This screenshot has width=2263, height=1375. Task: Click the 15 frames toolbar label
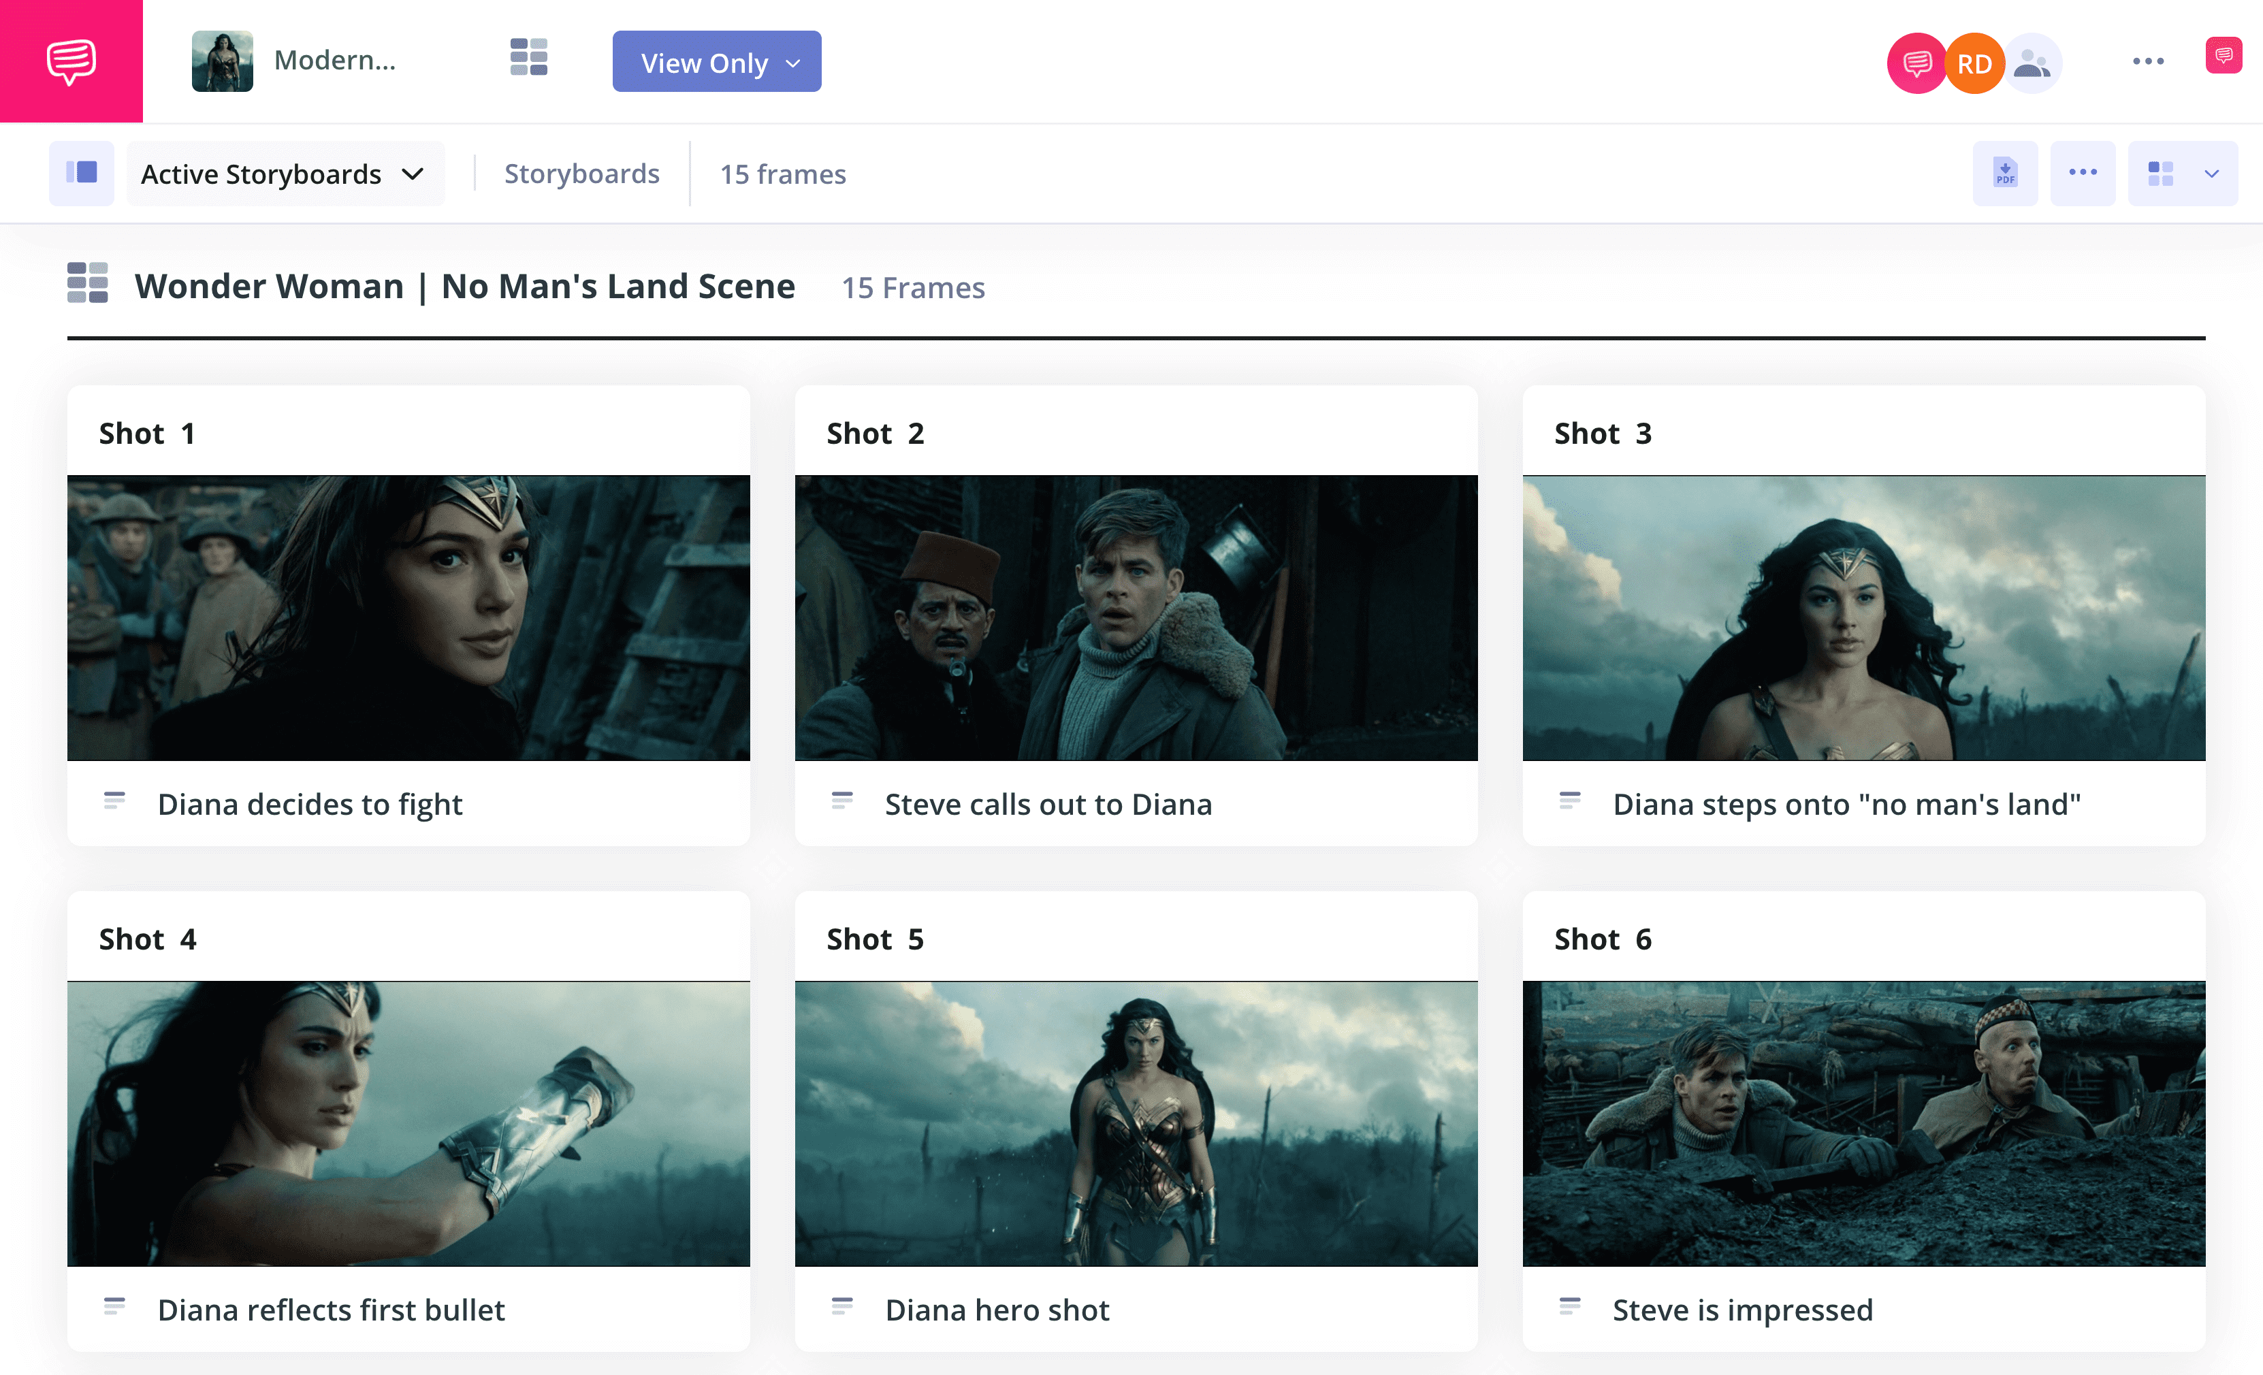(782, 174)
